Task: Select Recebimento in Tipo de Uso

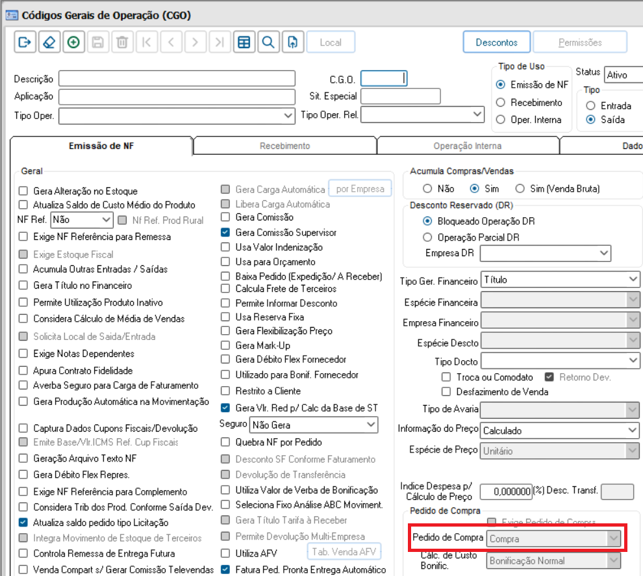Action: pos(500,102)
